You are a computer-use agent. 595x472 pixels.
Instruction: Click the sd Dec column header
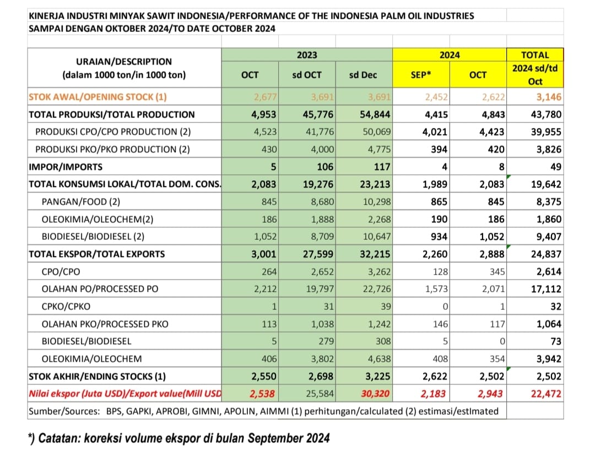[x=364, y=75]
